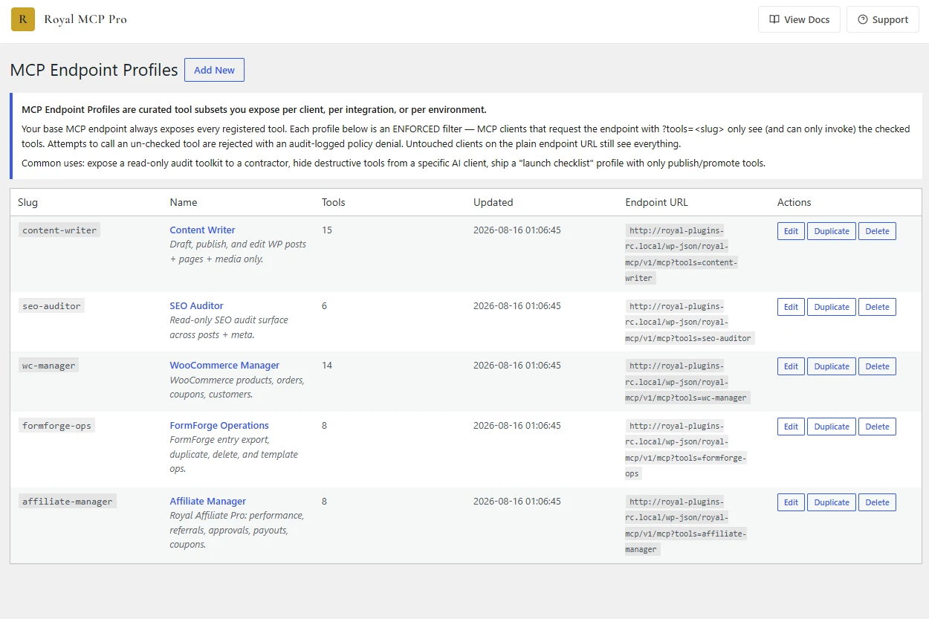The width and height of the screenshot is (929, 619).
Task: Open the WooCommerce Manager profile link
Action: tap(224, 365)
